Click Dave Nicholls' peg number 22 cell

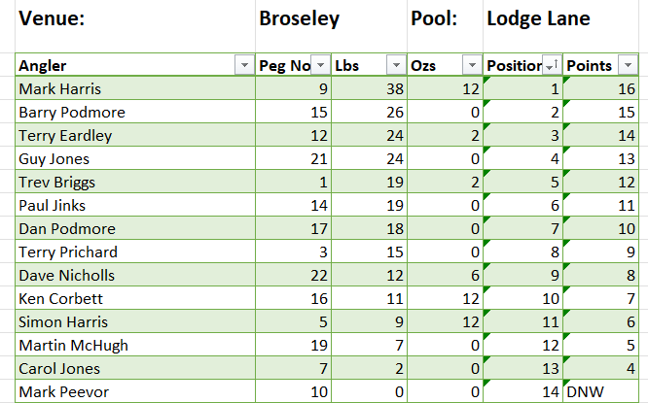[x=293, y=275]
